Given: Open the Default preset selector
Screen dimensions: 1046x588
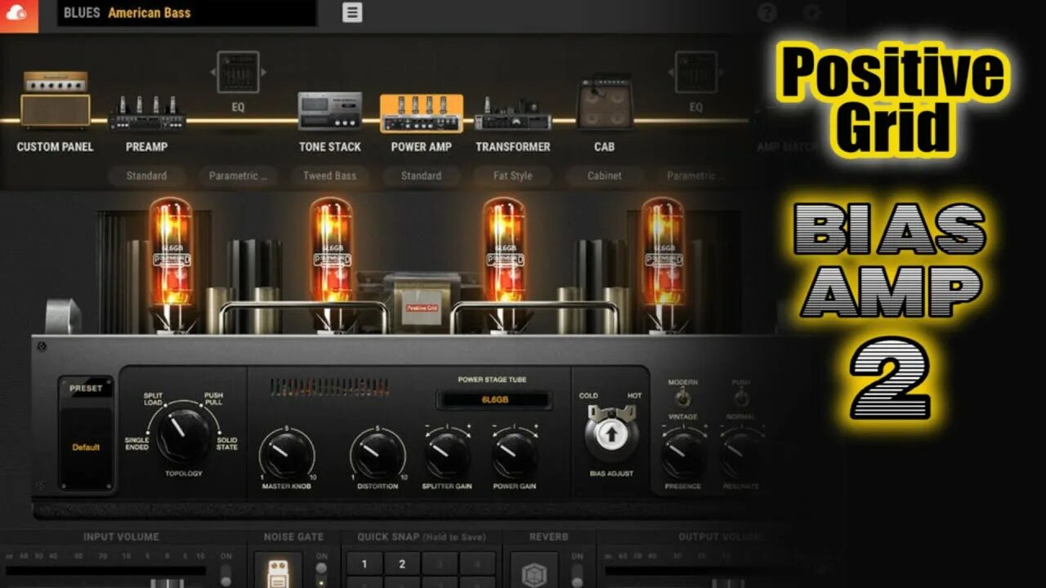Looking at the screenshot, I should click(86, 447).
